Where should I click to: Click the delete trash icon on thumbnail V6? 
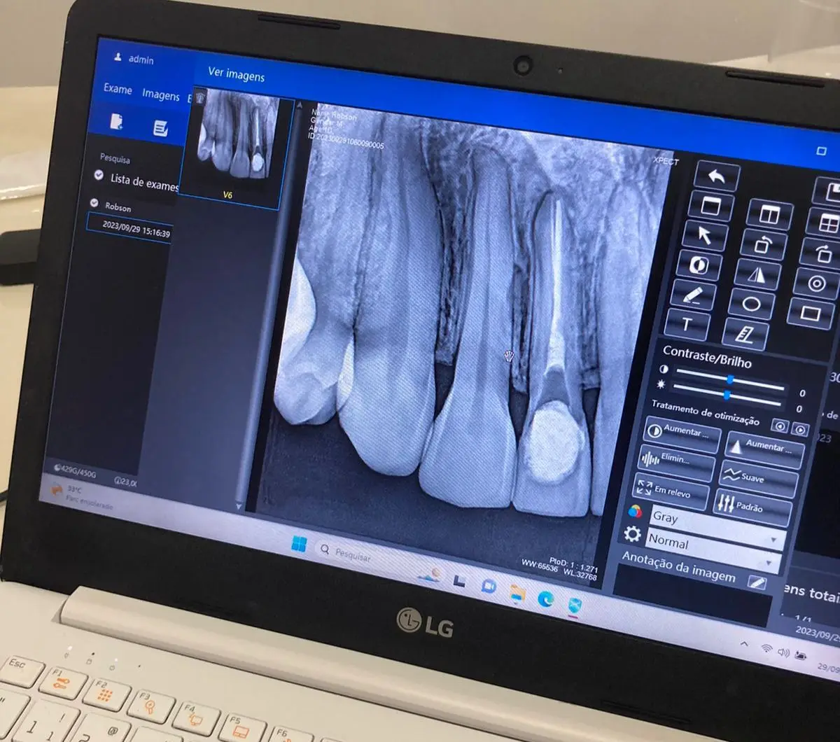[x=200, y=97]
